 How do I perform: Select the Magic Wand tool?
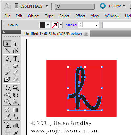point(7,50)
